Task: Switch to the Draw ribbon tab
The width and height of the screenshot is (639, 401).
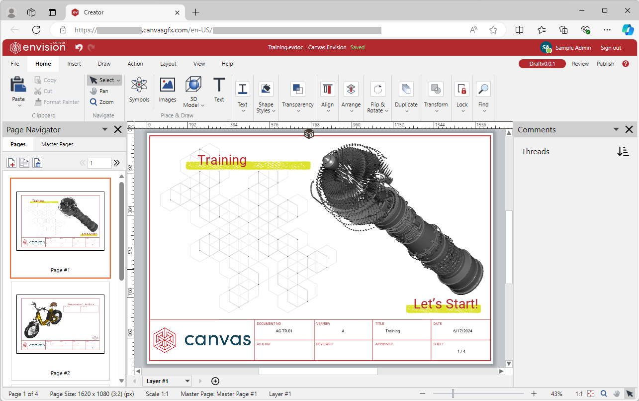Action: tap(104, 64)
